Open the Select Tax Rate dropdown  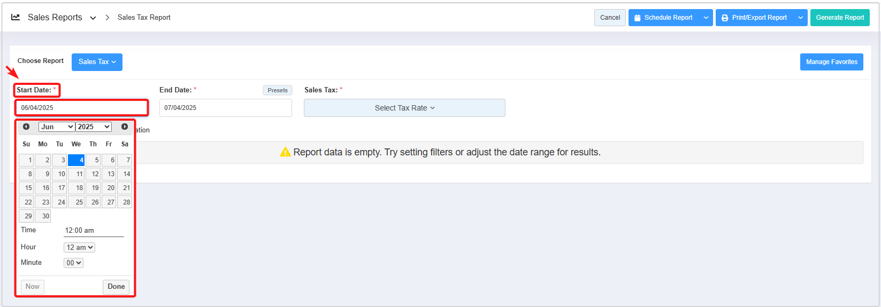(404, 108)
